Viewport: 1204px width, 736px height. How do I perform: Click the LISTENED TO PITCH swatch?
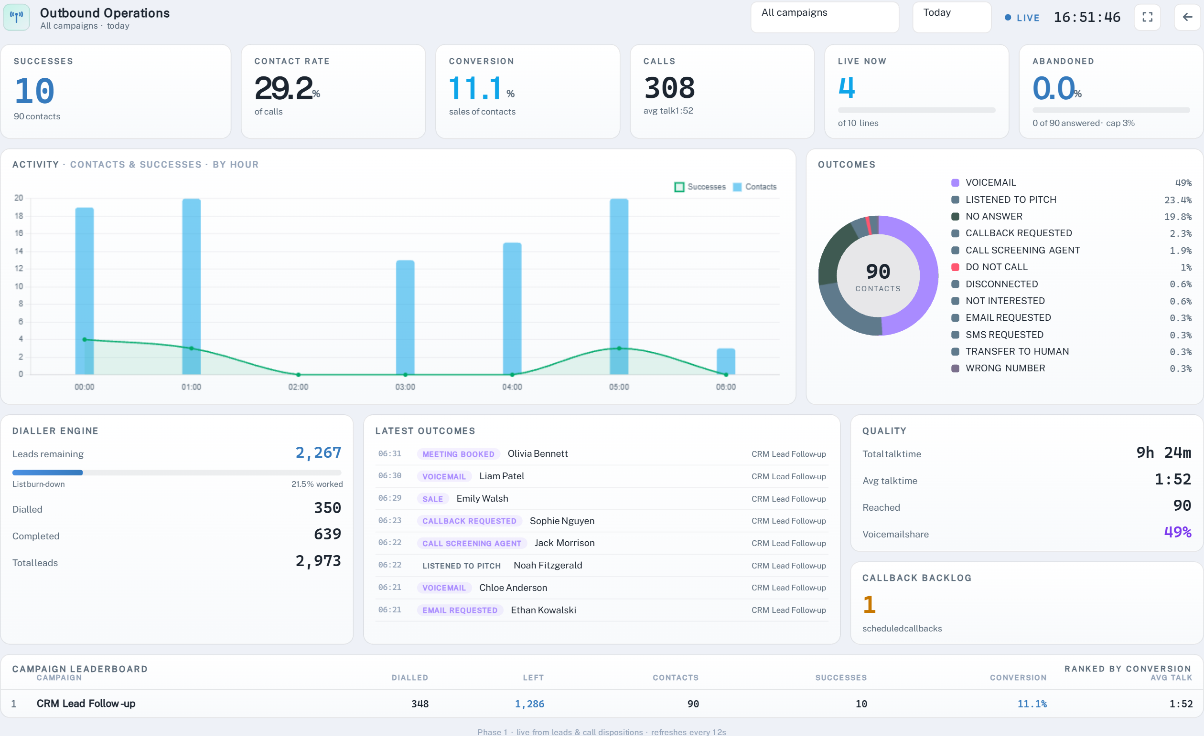tap(955, 200)
